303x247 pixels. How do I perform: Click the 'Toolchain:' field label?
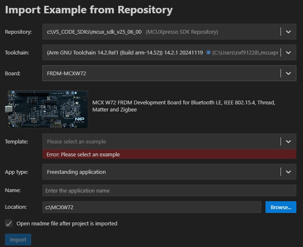tap(17, 52)
